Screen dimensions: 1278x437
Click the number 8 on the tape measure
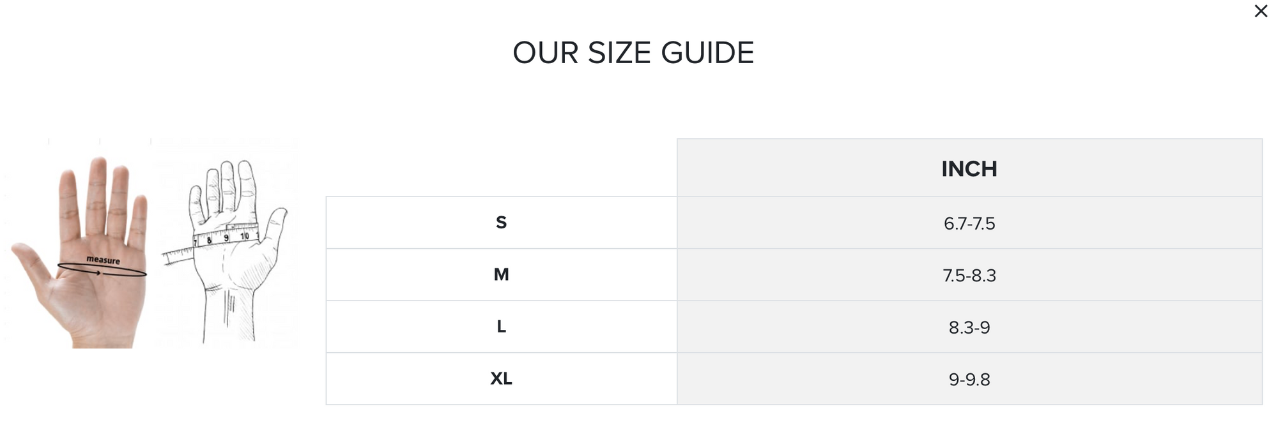coord(209,241)
